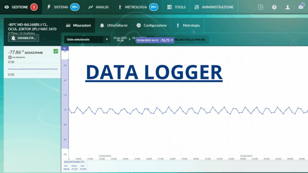Open the help question mark icon
308x173 pixels.
(274, 7)
